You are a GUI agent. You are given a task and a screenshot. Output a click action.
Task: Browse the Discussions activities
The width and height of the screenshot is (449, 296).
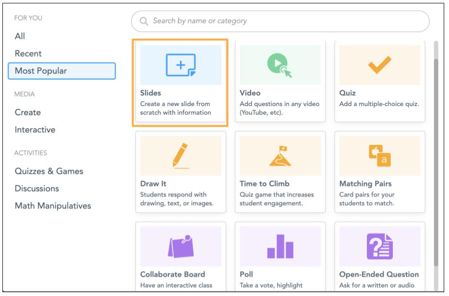(x=37, y=189)
